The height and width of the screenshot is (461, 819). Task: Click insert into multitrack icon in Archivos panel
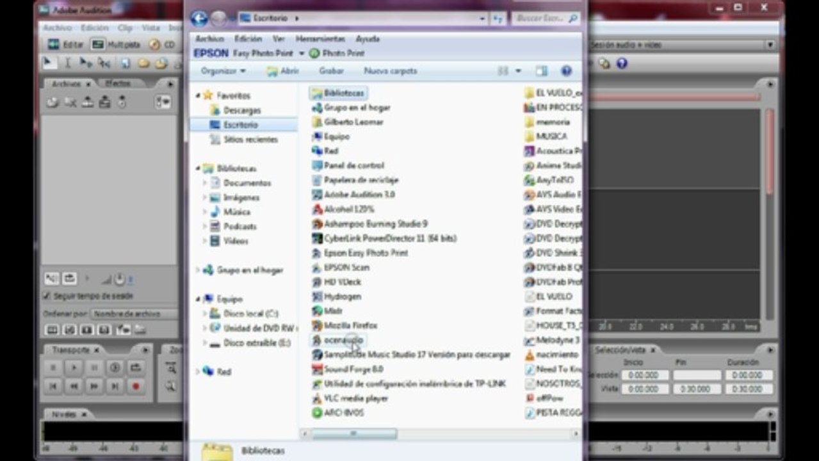pos(88,102)
